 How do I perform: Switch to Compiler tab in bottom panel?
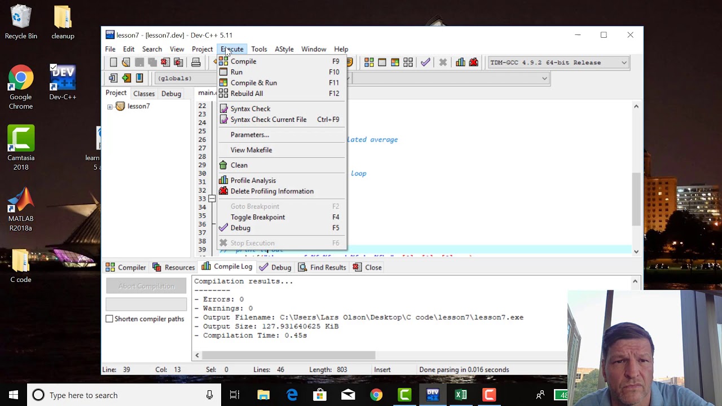point(126,267)
